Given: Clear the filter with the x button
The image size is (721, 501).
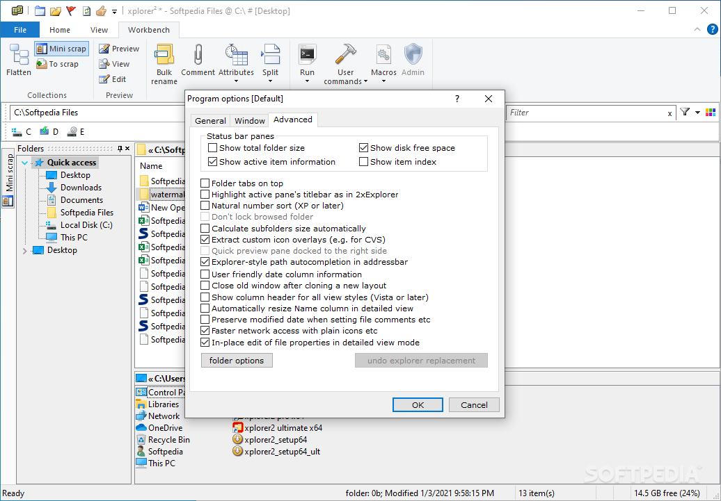Looking at the screenshot, I should pos(669,113).
